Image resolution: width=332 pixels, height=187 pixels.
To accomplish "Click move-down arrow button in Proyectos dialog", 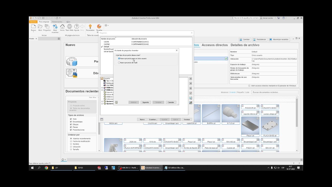I will [191, 83].
